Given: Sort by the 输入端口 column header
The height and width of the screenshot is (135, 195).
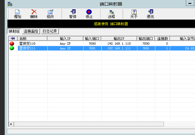Looking at the screenshot, I should pyautogui.click(x=92, y=38).
